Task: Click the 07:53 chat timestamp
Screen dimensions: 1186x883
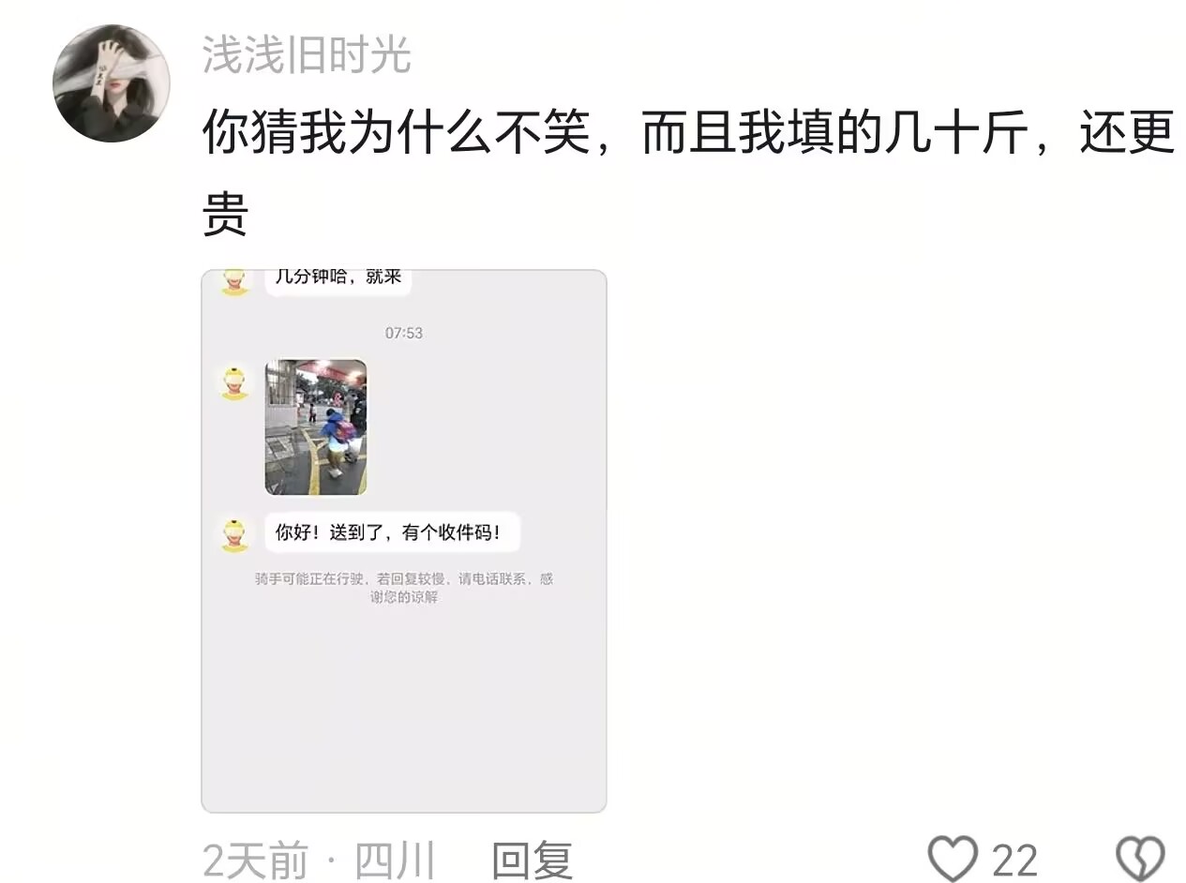Action: tap(404, 333)
